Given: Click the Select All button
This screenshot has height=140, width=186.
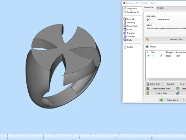Looking at the screenshot, I should coord(170,84).
